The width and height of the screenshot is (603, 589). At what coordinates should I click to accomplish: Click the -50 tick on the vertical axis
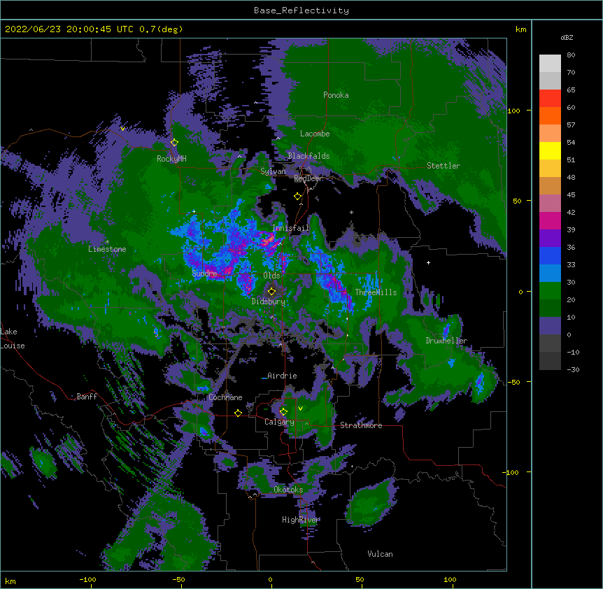tap(513, 382)
